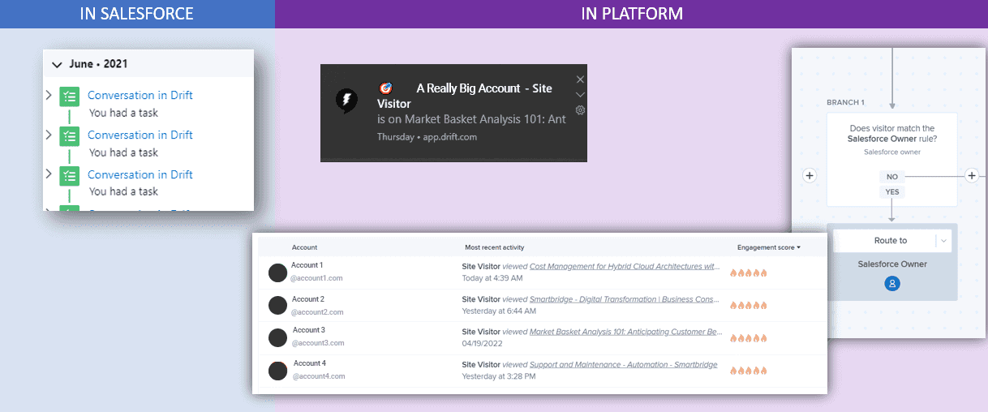
Task: Open Account 2 name
Action: coord(308,299)
